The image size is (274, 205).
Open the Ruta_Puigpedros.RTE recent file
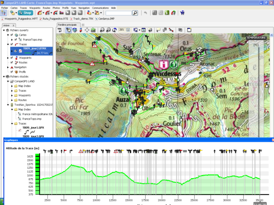pos(54,19)
